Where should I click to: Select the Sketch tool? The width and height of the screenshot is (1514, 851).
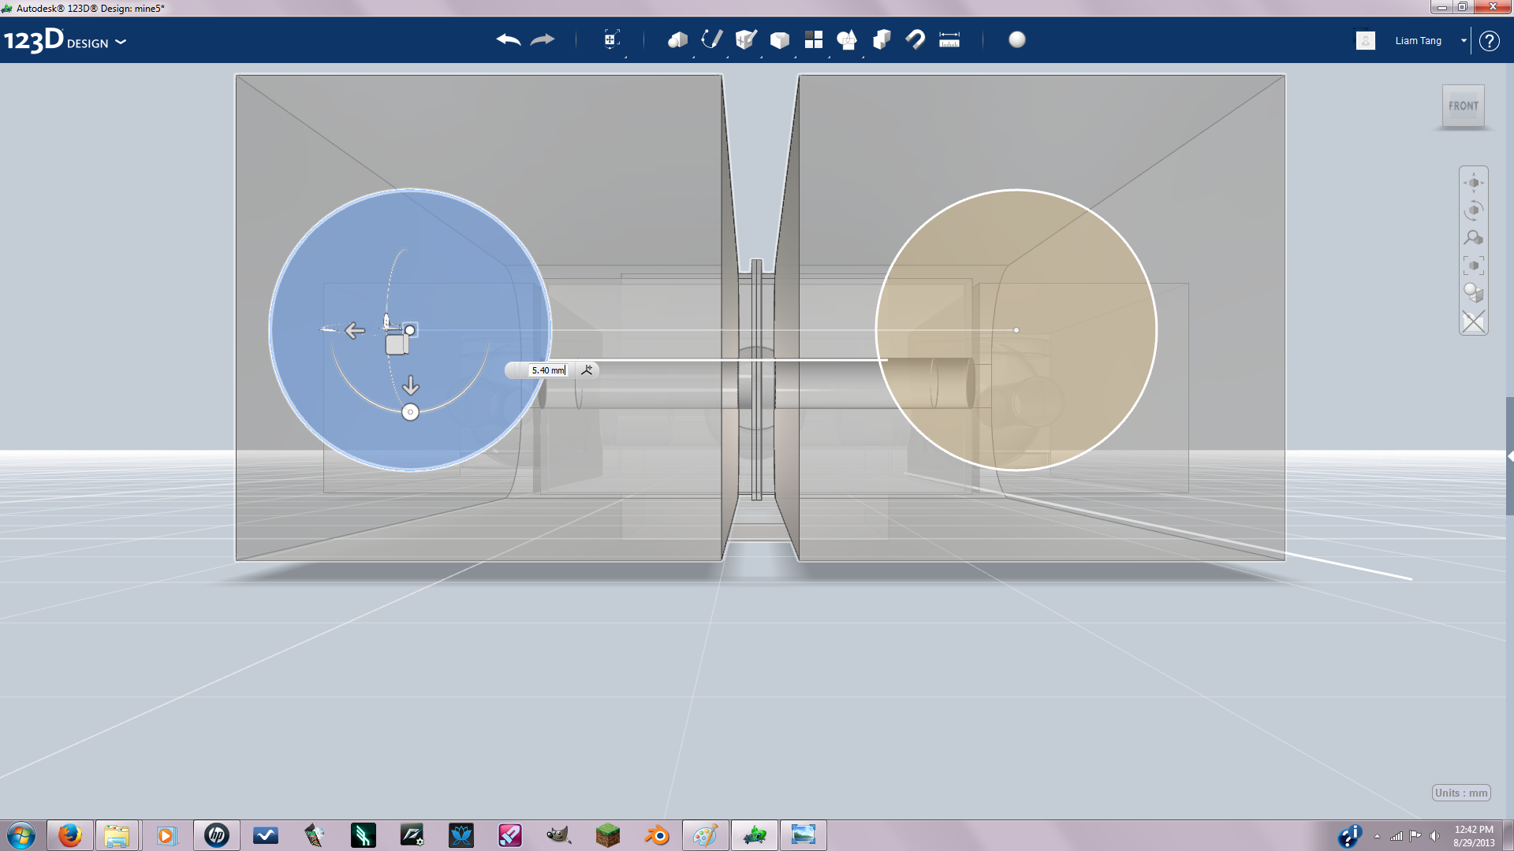click(x=711, y=39)
